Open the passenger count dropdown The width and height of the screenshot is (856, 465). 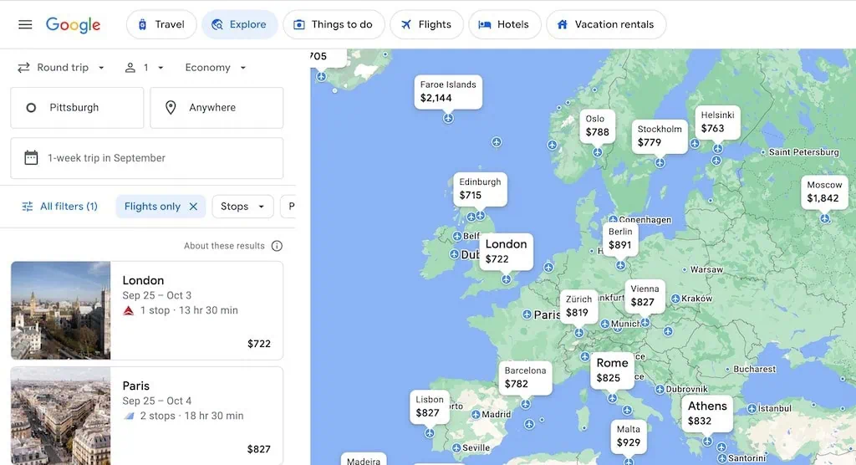point(144,68)
